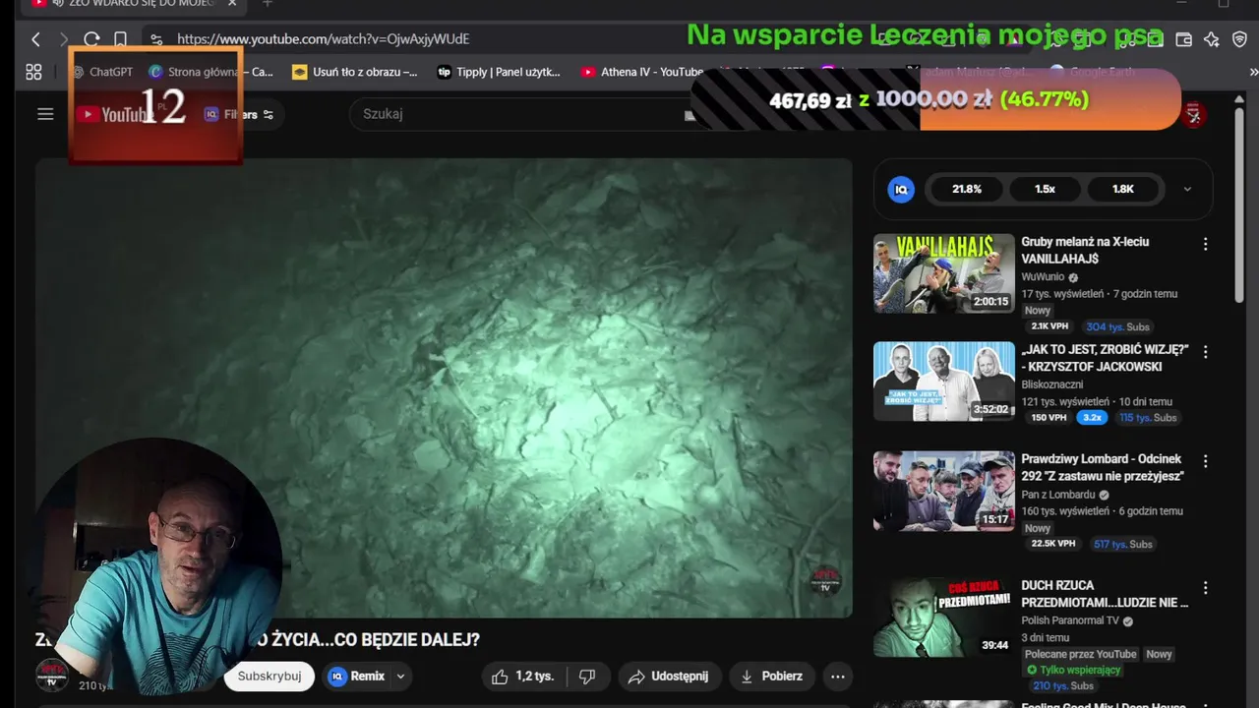Click the Tylko wspierający badge
The width and height of the screenshot is (1259, 708).
click(1073, 670)
